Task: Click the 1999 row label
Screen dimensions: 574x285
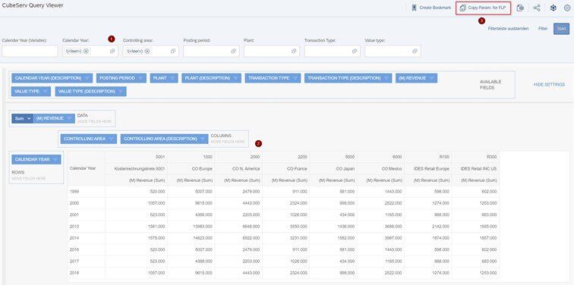Action: click(x=74, y=192)
